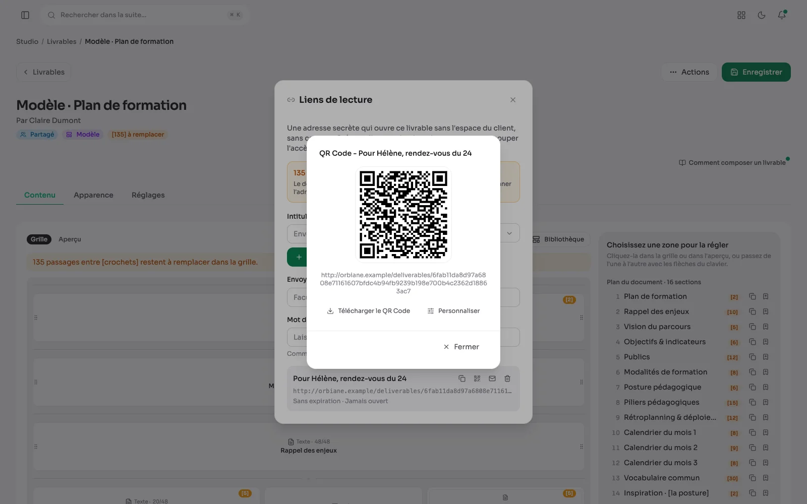The image size is (807, 504).
Task: Select the Aperçu view toggle
Action: 70,239
